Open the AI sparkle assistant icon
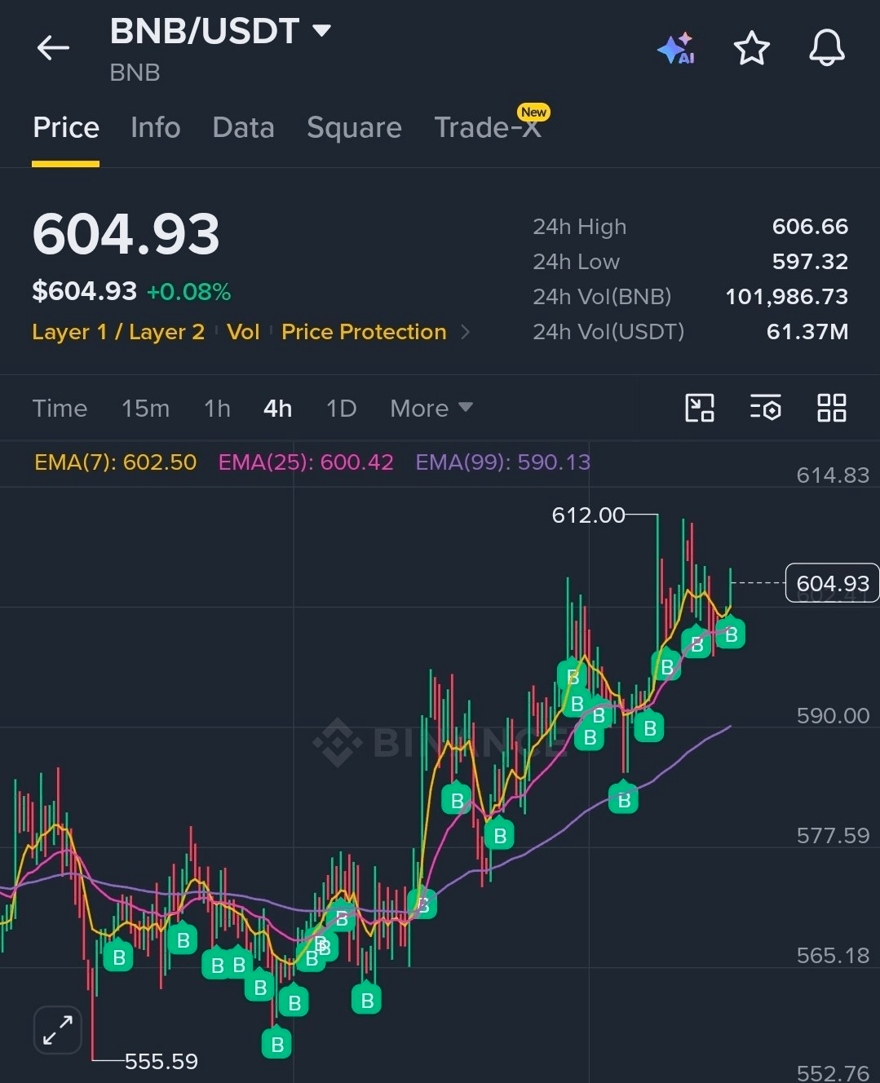This screenshot has width=880, height=1083. point(676,49)
